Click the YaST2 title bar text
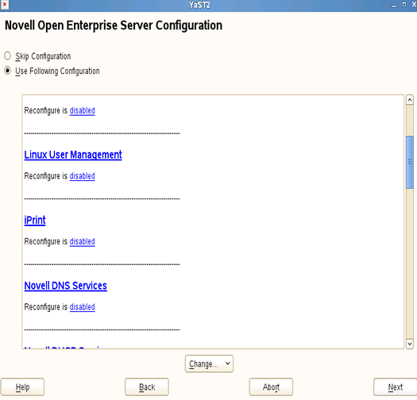Screen dimensions: 417x400 (x=199, y=5)
